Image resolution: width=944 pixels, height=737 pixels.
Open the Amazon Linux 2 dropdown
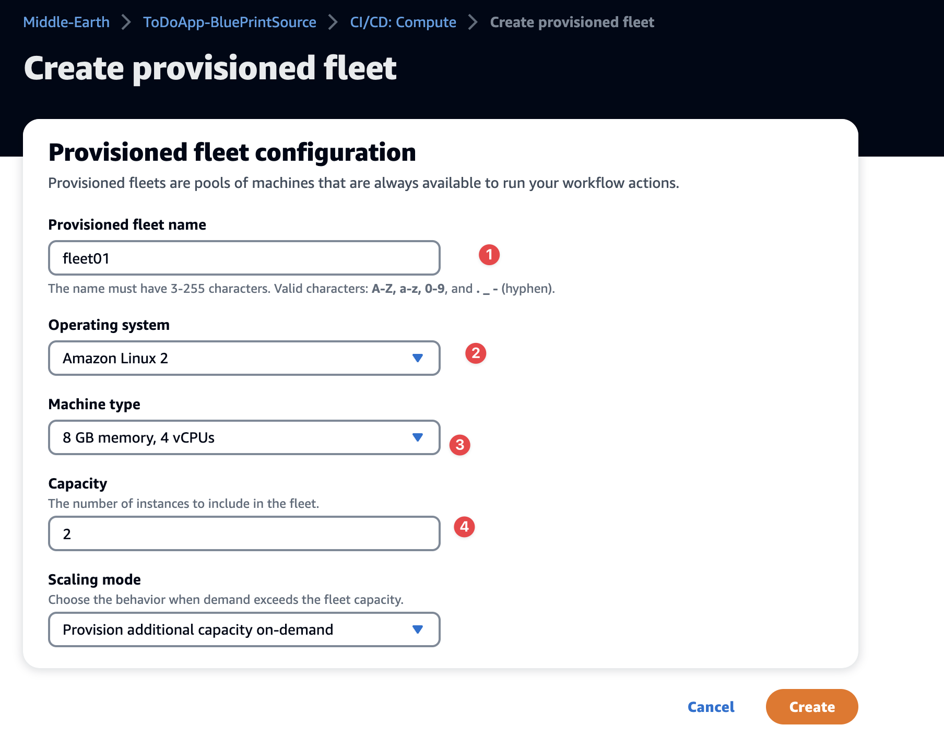click(244, 358)
